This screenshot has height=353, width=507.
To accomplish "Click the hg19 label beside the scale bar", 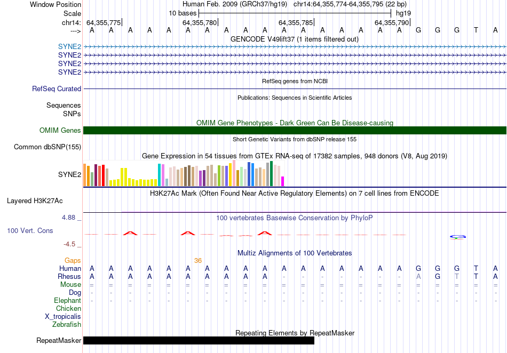I will click(x=403, y=13).
